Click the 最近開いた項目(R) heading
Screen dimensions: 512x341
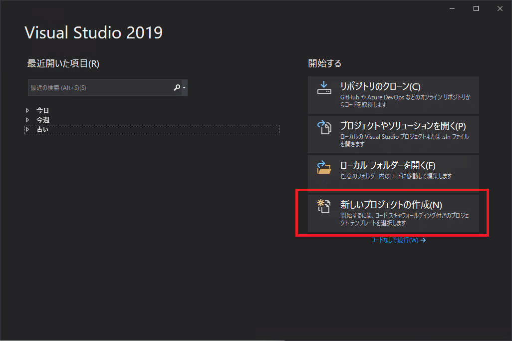tap(63, 63)
